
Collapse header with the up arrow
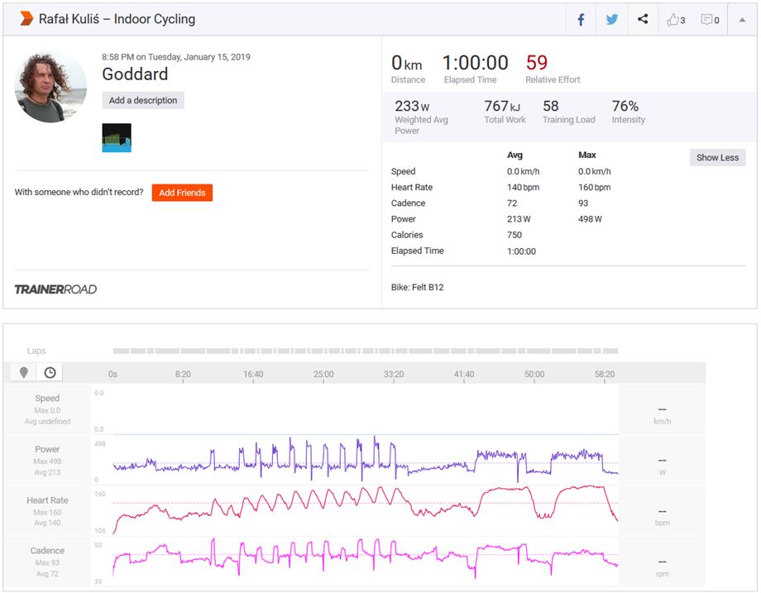[x=741, y=20]
